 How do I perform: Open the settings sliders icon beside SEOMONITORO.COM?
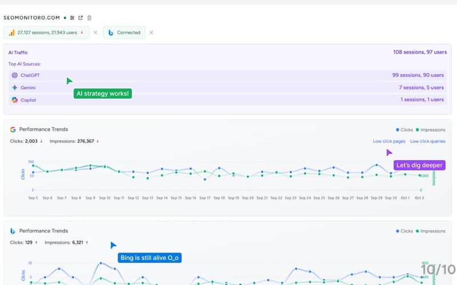tap(73, 18)
